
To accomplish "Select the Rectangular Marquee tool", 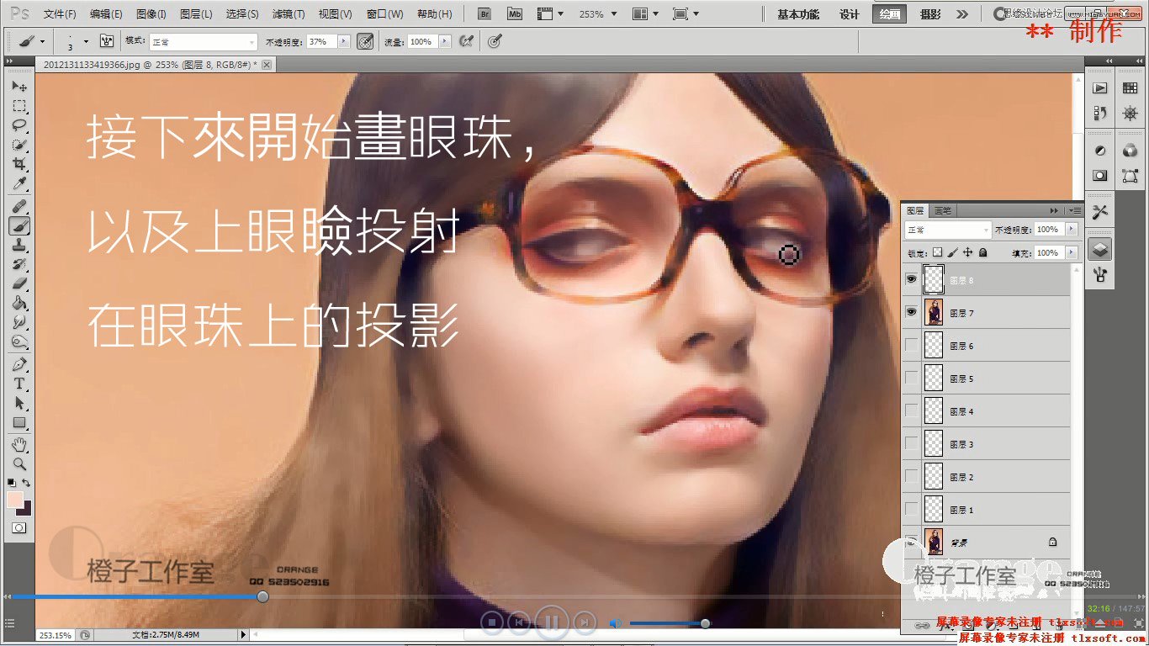I will [19, 106].
